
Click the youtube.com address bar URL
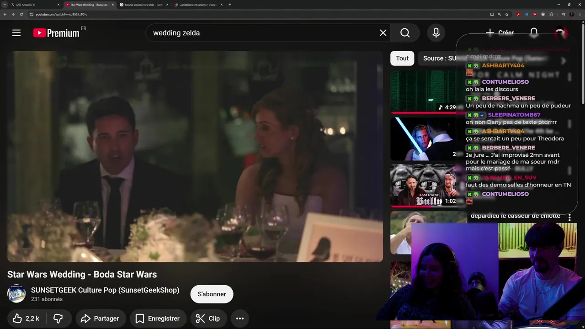point(61,14)
